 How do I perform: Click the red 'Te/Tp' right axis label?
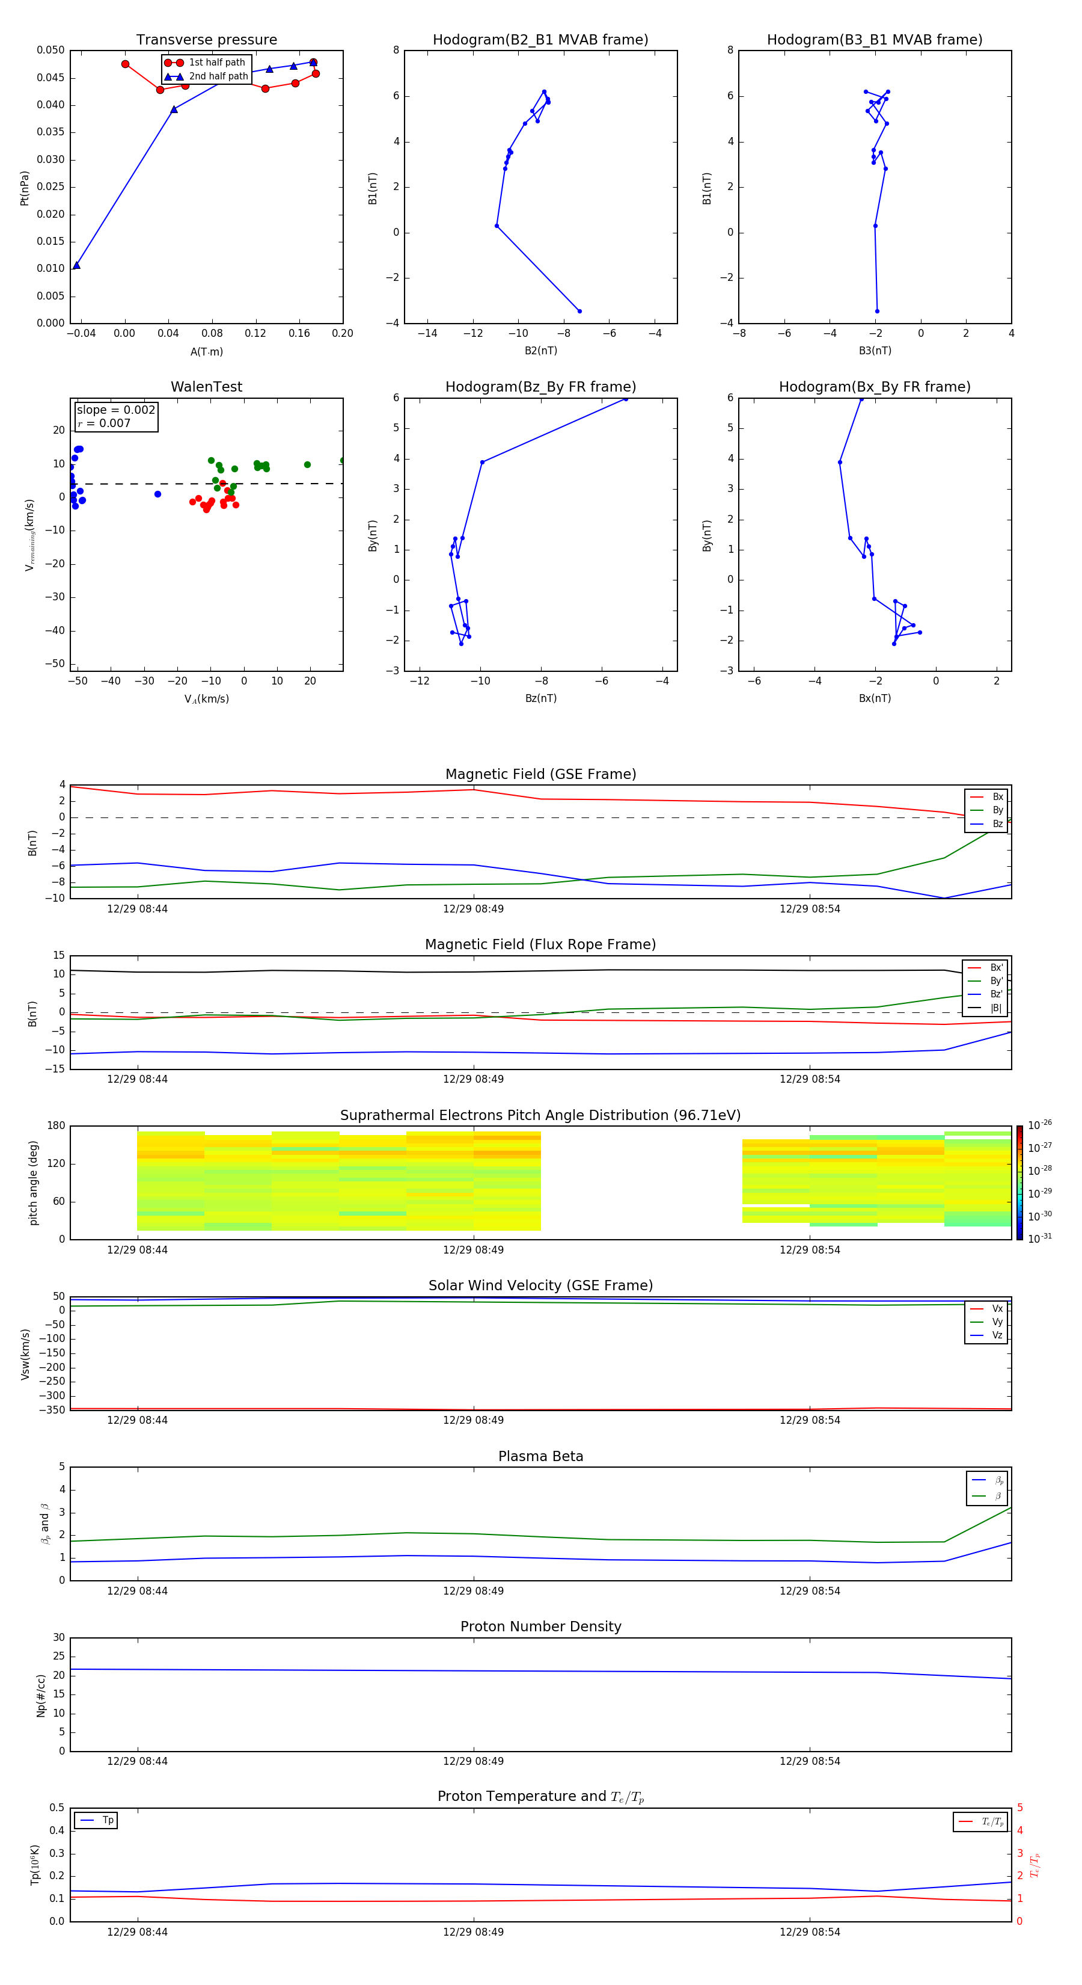coord(1035,1865)
